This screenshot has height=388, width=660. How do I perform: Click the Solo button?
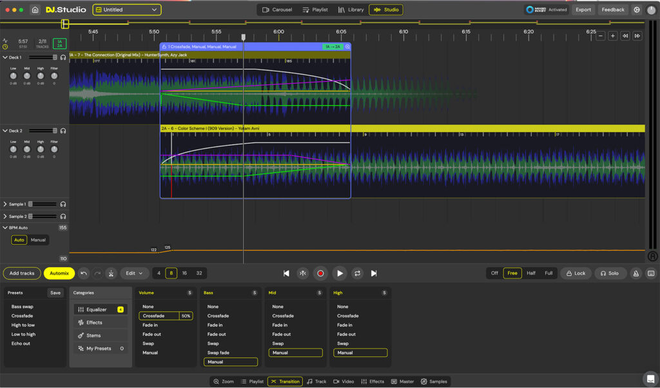click(x=610, y=273)
